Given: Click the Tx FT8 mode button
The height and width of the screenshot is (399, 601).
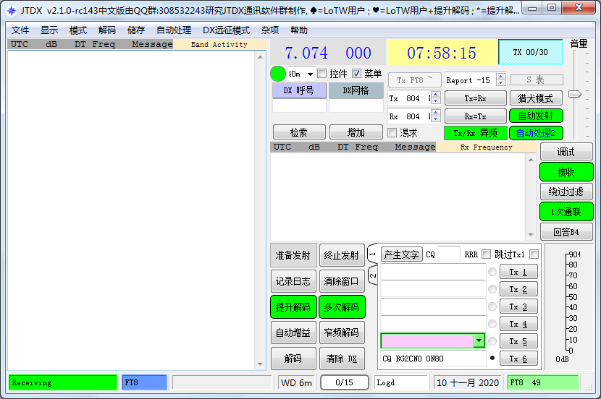Looking at the screenshot, I should pyautogui.click(x=414, y=80).
